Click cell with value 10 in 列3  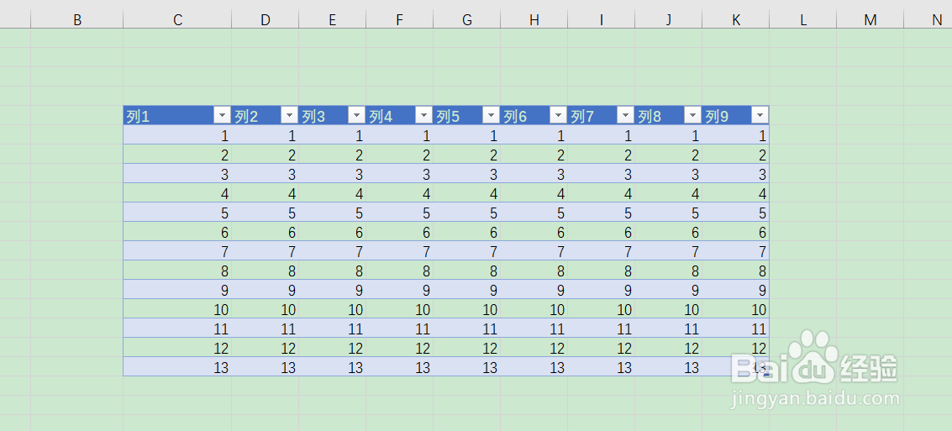(332, 309)
